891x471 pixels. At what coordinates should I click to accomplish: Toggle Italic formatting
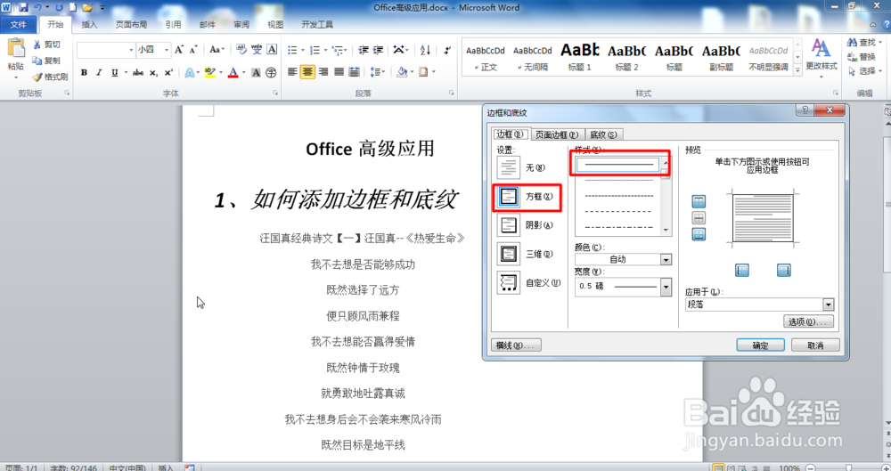coord(99,73)
